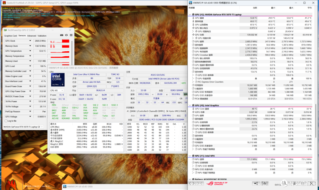The width and height of the screenshot is (319, 190).
Task: Click collapse-columns arrows button in HWiNFO footer
Action: 200,184
